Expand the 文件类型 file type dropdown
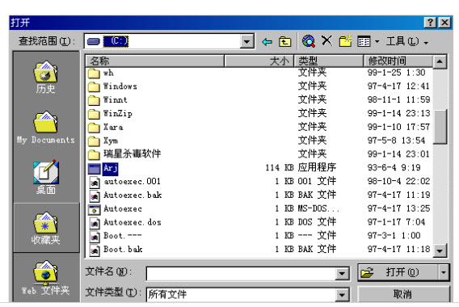This screenshot has width=459, height=307. (342, 295)
